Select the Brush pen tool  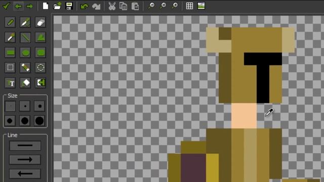[25, 22]
